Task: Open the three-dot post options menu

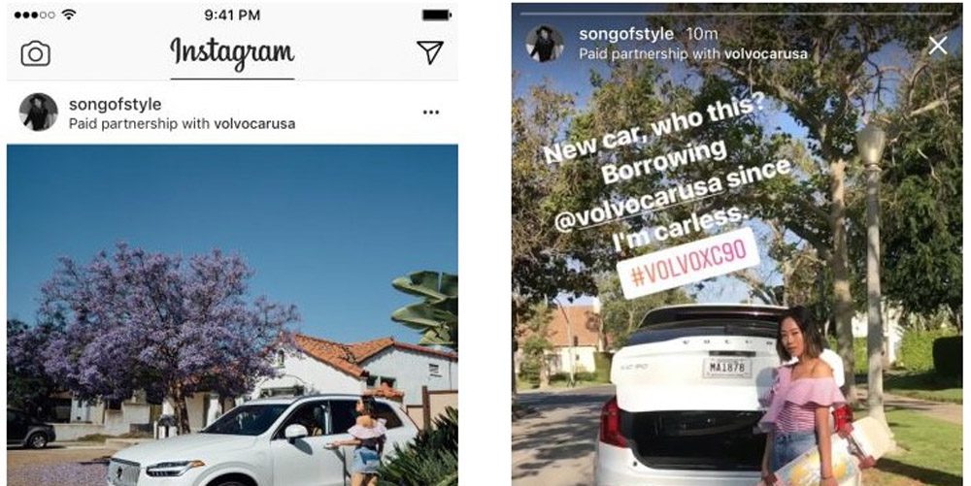Action: pyautogui.click(x=431, y=113)
